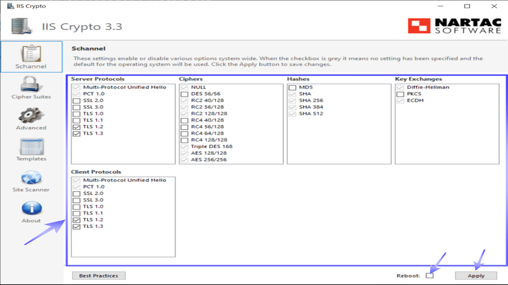Enable the DES 56/56 cipher
This screenshot has height=285, width=508.
click(x=185, y=93)
